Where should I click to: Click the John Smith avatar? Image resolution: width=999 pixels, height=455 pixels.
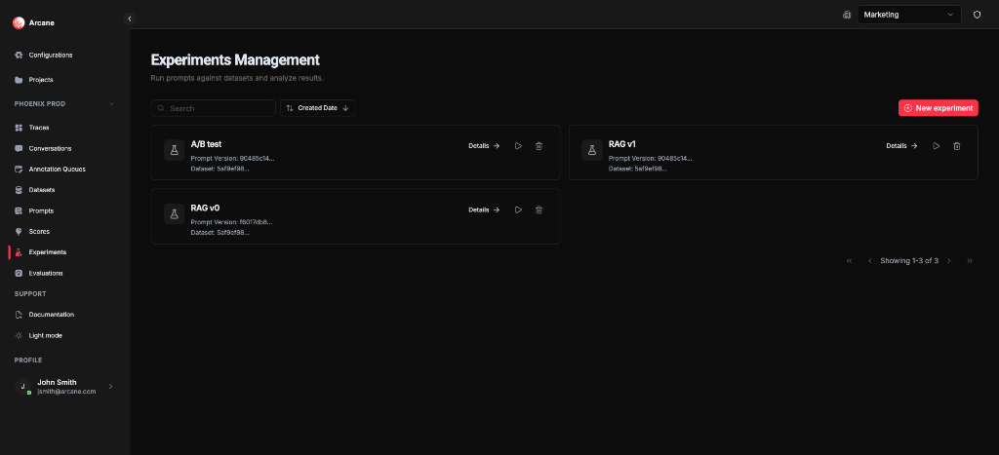(23, 386)
